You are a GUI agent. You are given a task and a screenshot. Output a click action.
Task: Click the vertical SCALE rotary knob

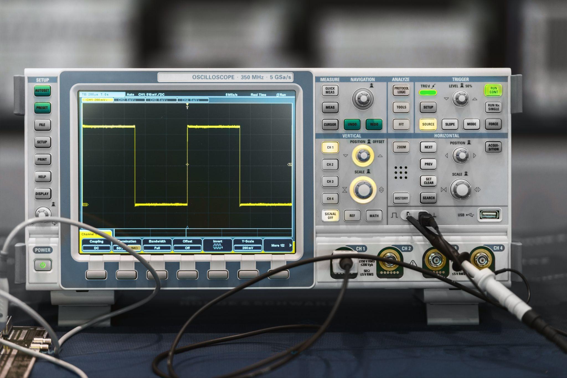[363, 189]
